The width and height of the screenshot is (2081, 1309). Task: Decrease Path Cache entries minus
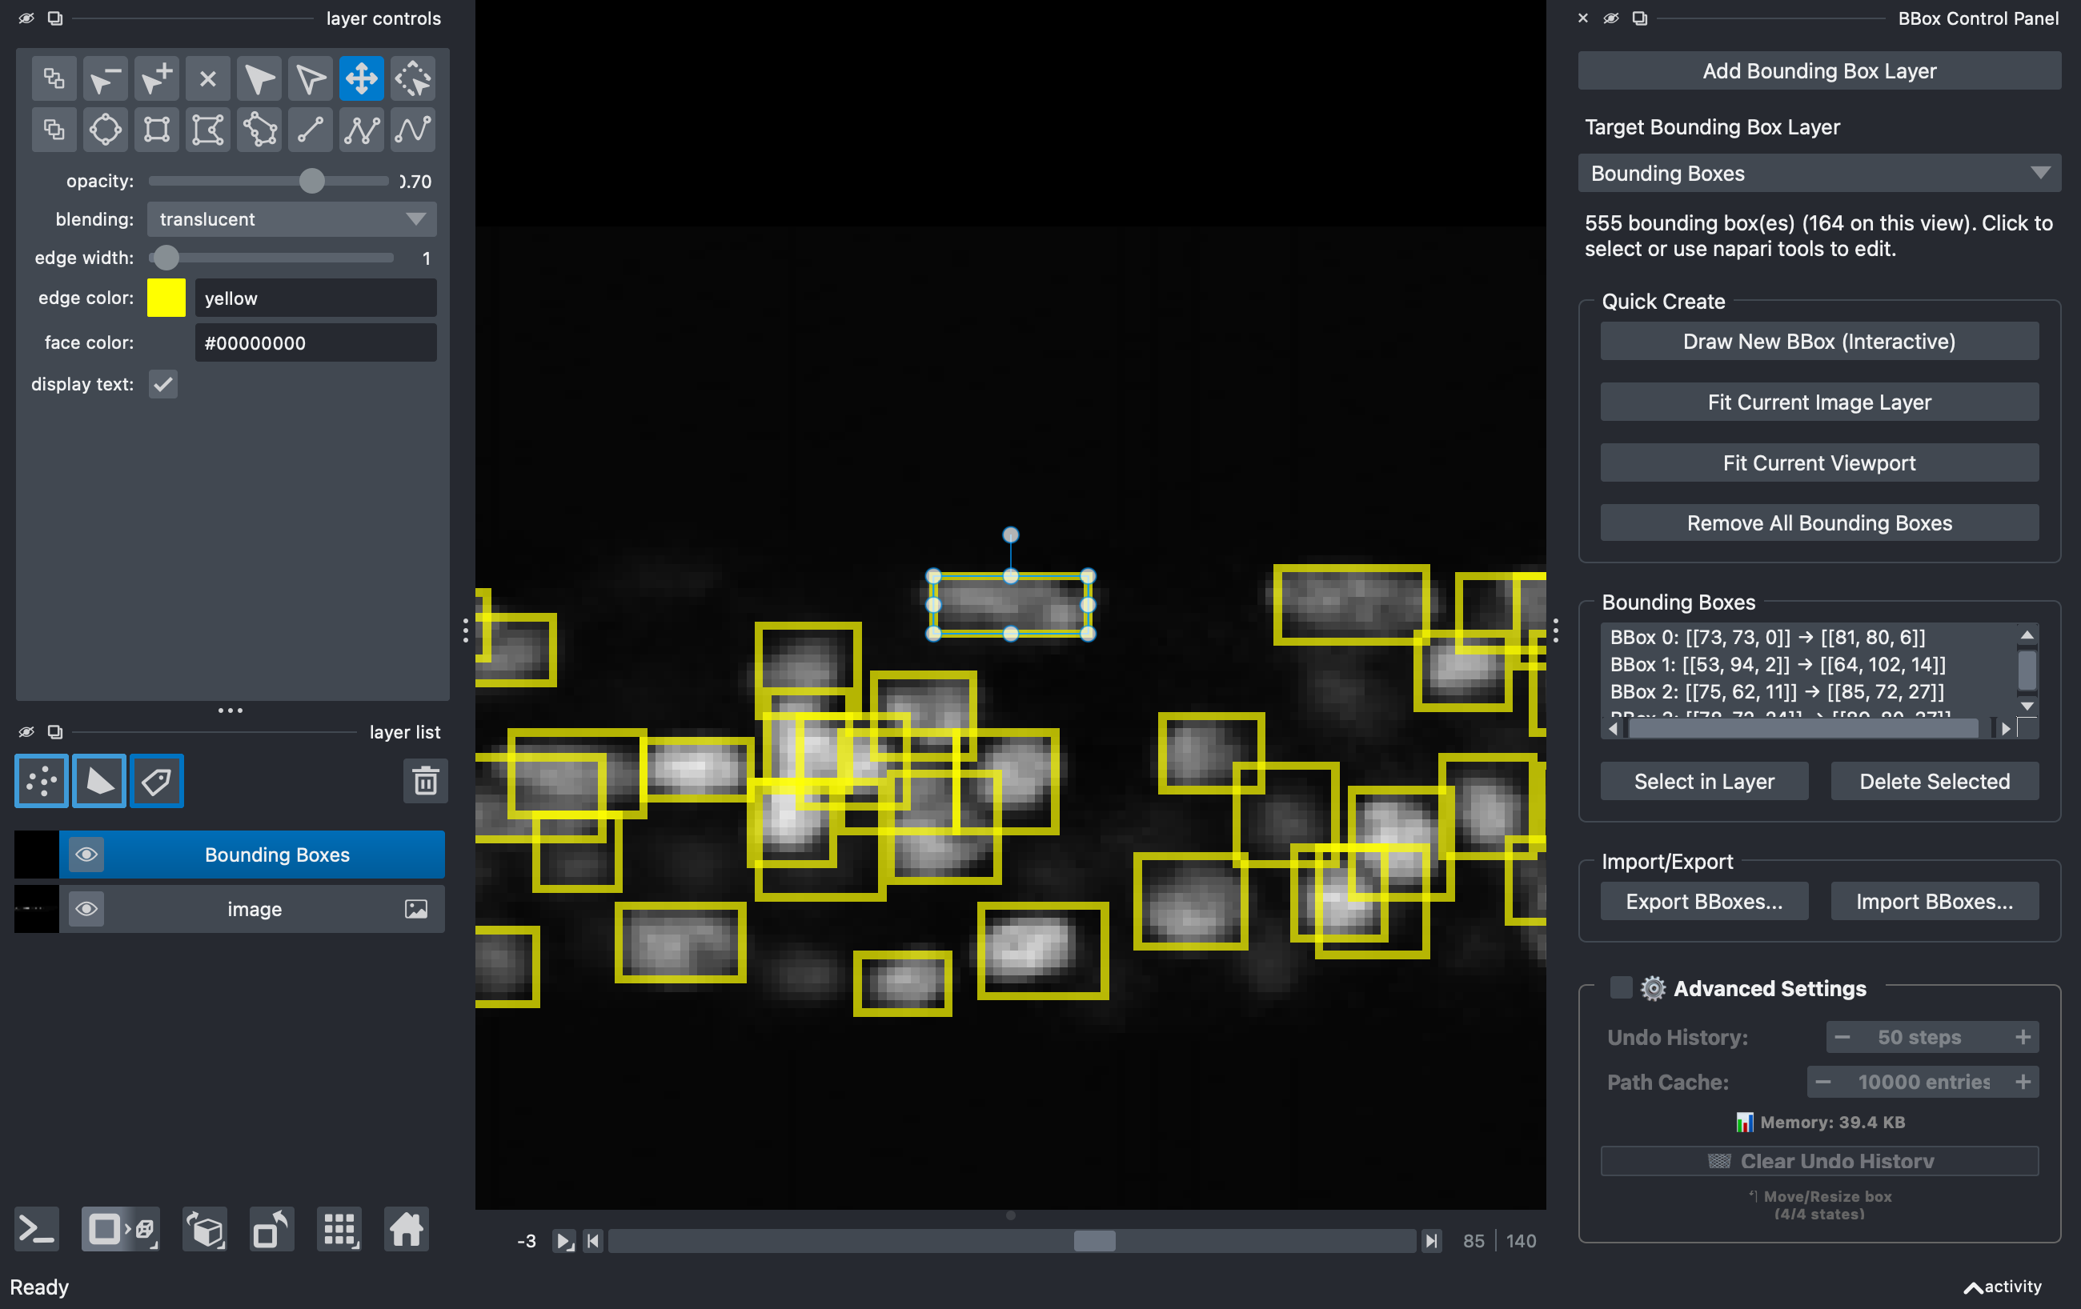click(1823, 1082)
